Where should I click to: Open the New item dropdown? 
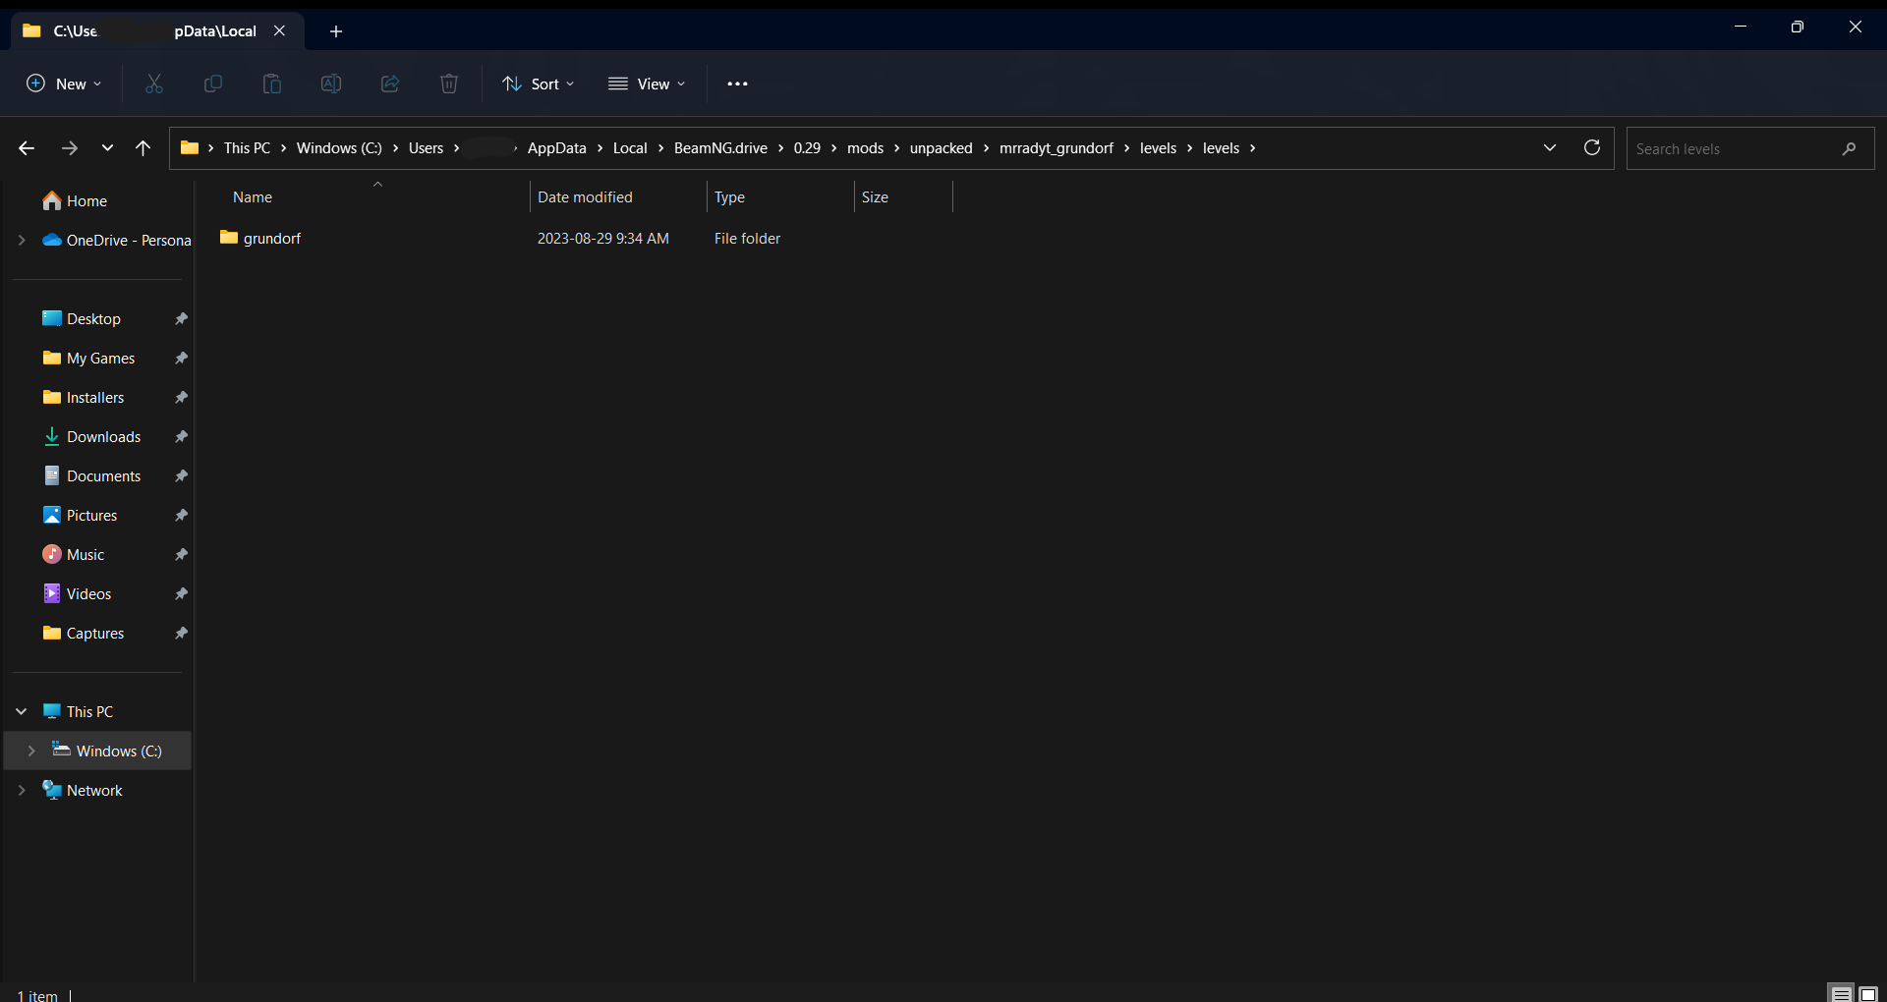64,83
